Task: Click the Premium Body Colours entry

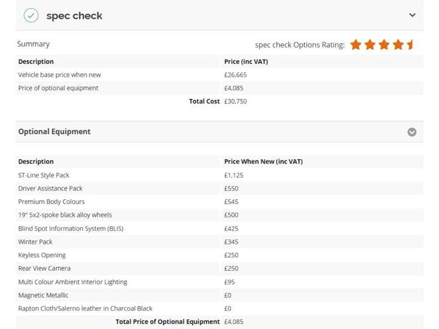Action: pyautogui.click(x=51, y=202)
